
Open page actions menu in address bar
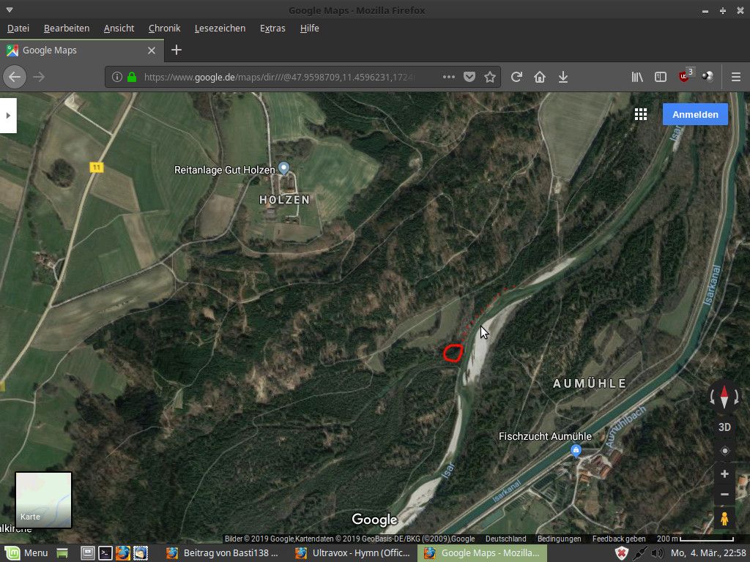tap(448, 77)
